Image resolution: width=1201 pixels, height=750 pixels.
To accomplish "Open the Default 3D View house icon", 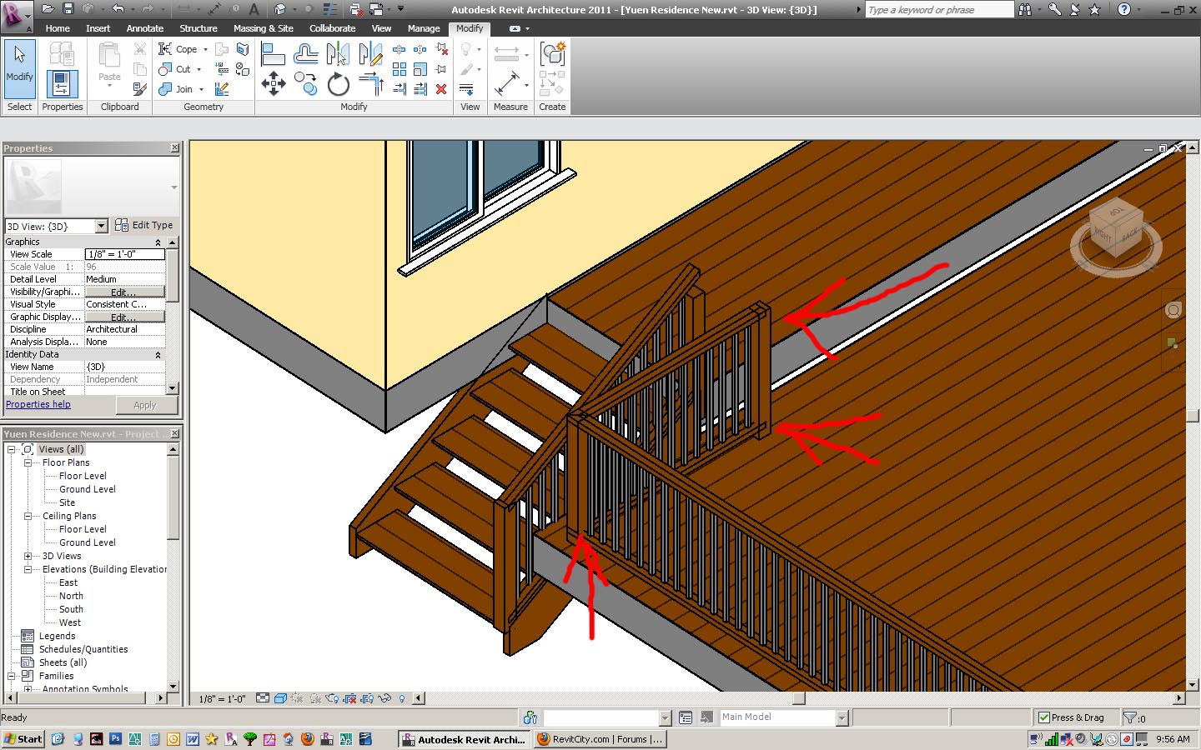I will (x=280, y=9).
